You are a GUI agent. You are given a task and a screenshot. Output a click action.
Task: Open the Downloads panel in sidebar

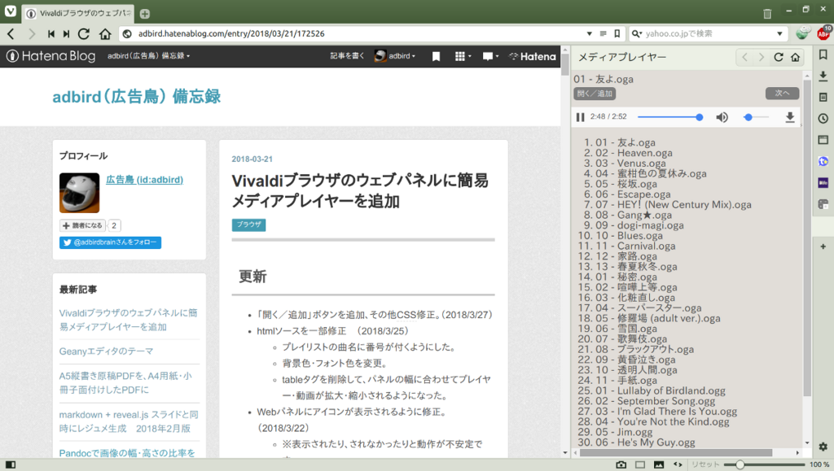click(823, 76)
